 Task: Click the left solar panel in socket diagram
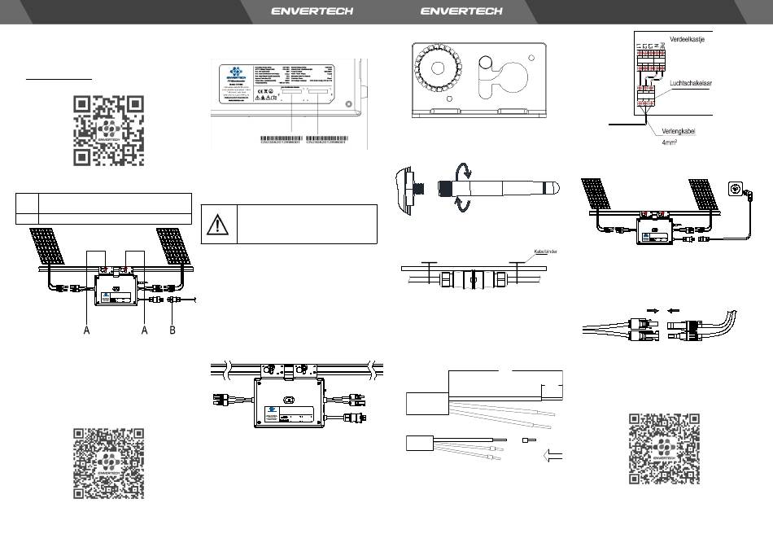[597, 195]
